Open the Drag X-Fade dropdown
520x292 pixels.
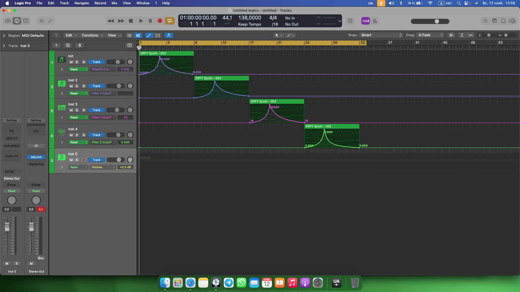click(x=430, y=35)
